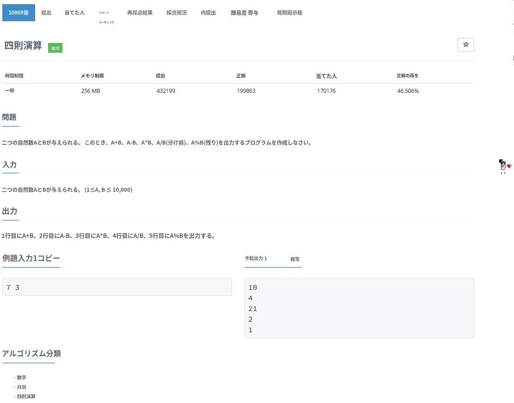This screenshot has width=514, height=403.
Task: Click 複写 to copy sample output
Action: coord(295,259)
